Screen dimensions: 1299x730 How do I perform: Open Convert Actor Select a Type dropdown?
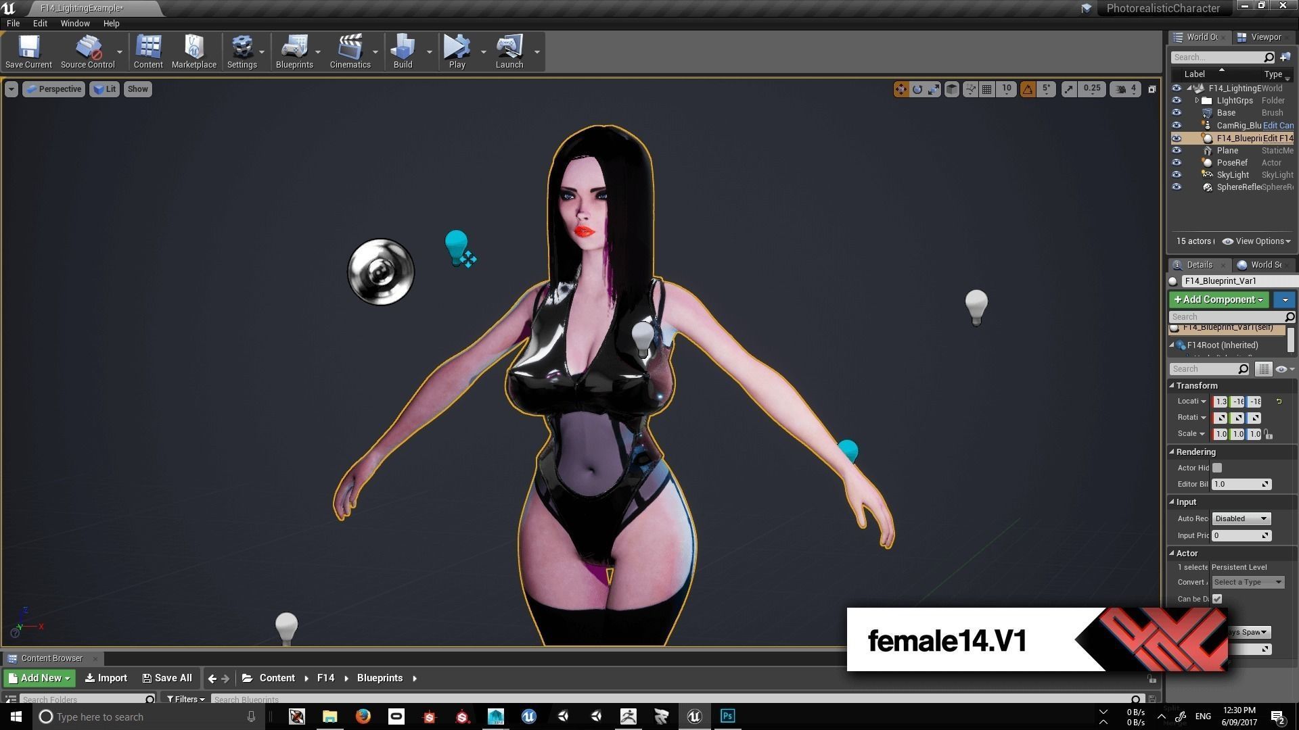[1247, 582]
